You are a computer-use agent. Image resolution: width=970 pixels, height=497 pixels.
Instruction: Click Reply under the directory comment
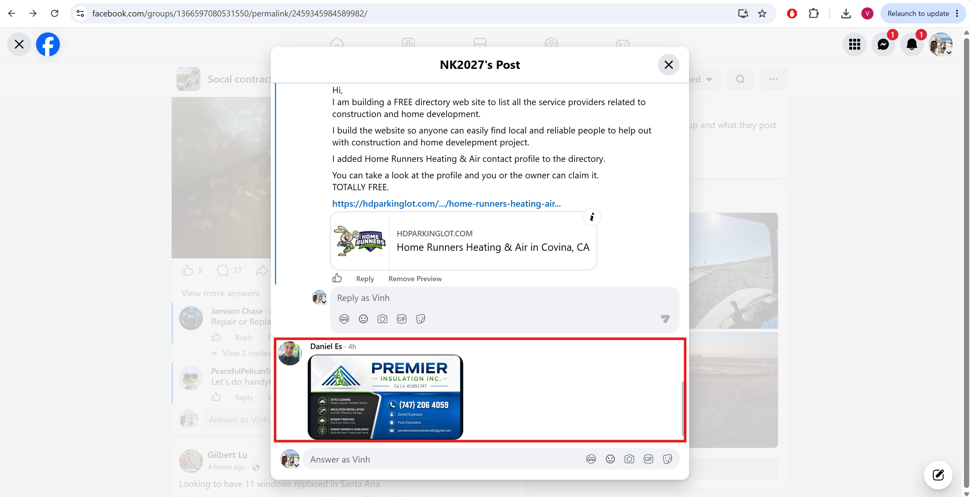(365, 279)
